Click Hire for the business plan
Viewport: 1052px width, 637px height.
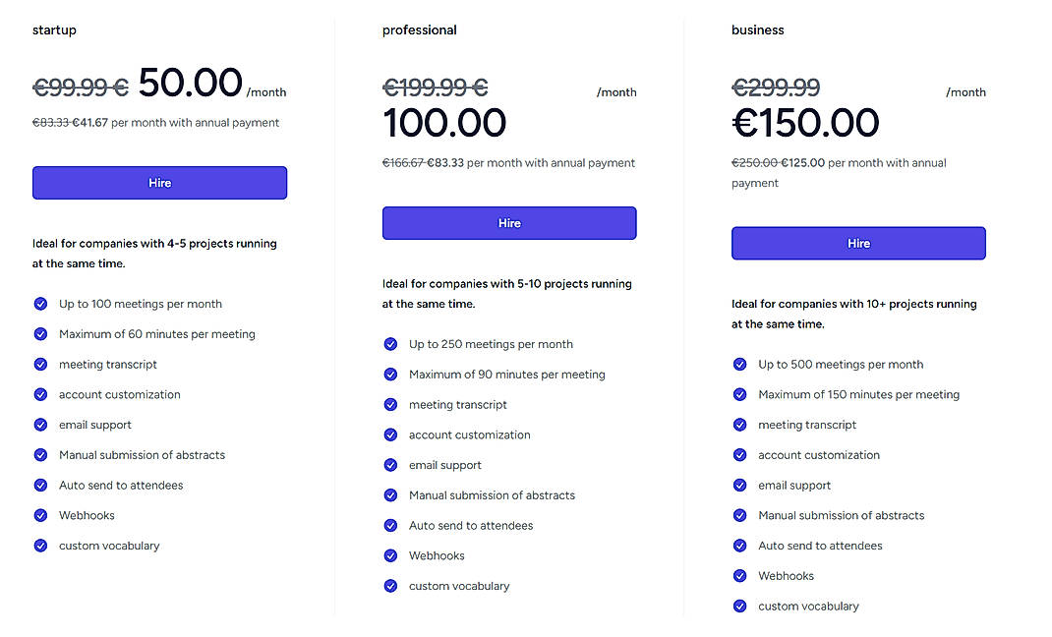pyautogui.click(x=858, y=243)
